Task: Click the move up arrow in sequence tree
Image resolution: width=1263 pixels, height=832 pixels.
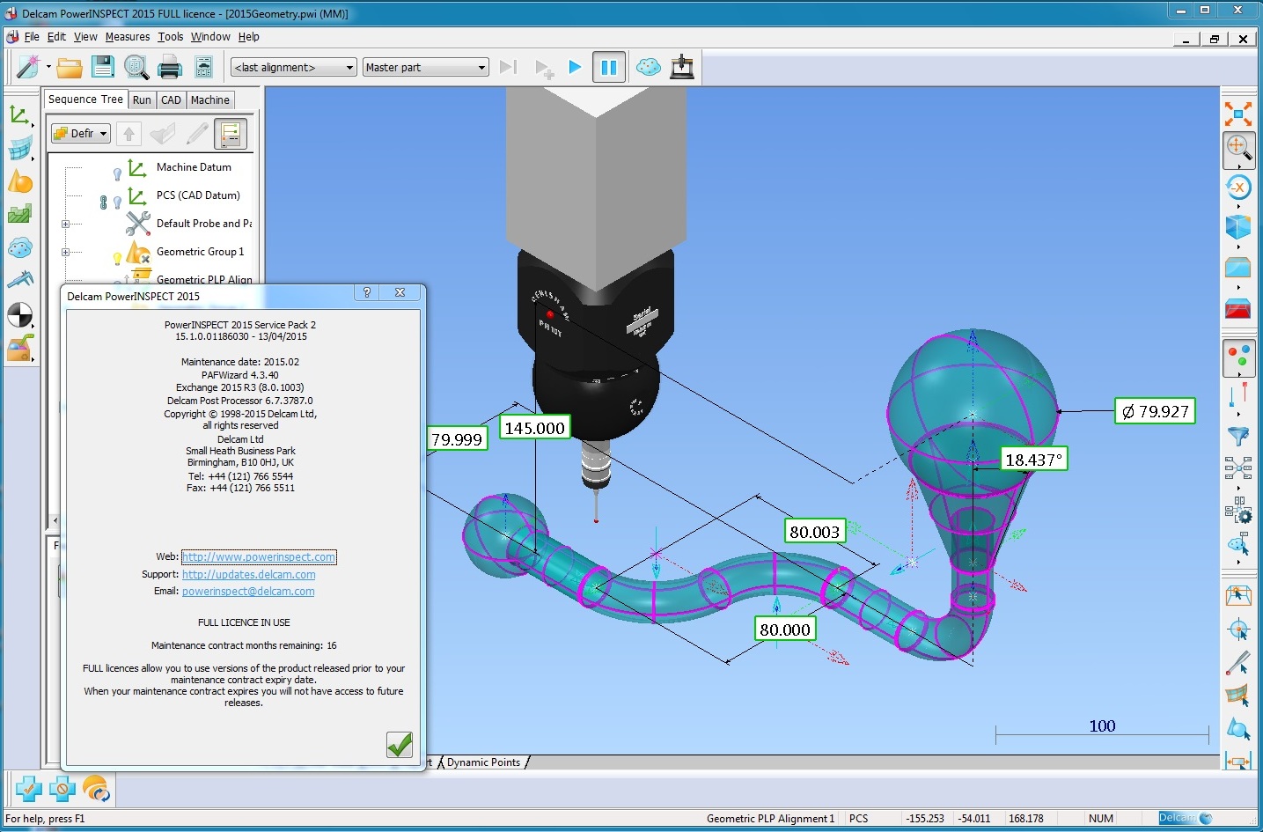Action: (129, 134)
